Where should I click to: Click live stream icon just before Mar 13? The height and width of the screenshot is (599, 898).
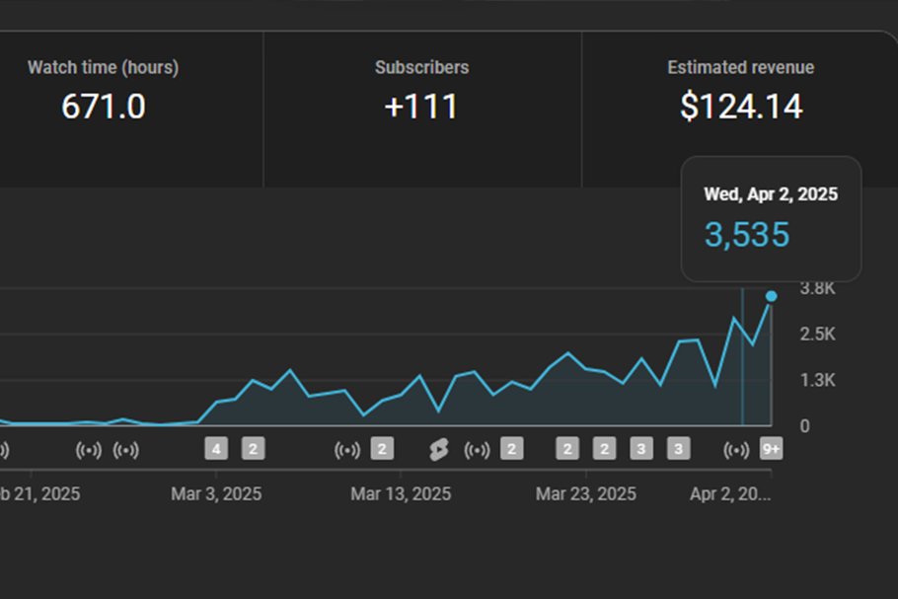click(347, 450)
